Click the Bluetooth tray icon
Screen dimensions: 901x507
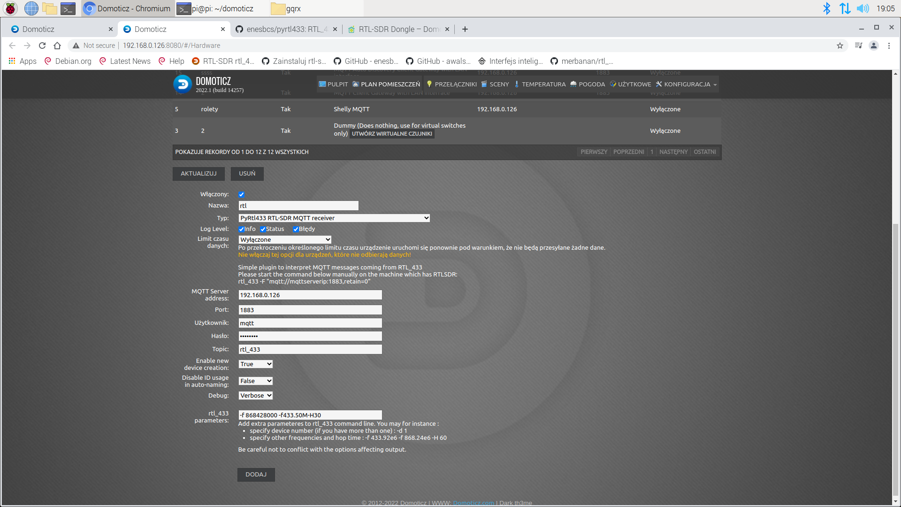point(827,8)
